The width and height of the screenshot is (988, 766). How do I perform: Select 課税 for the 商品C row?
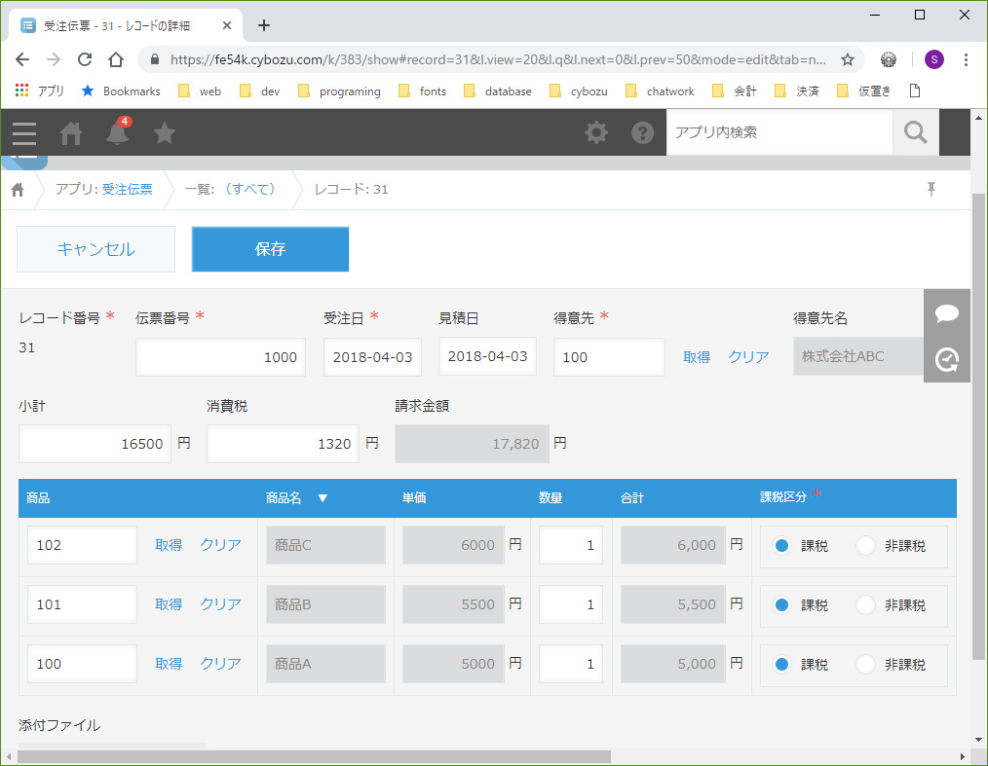click(x=781, y=545)
